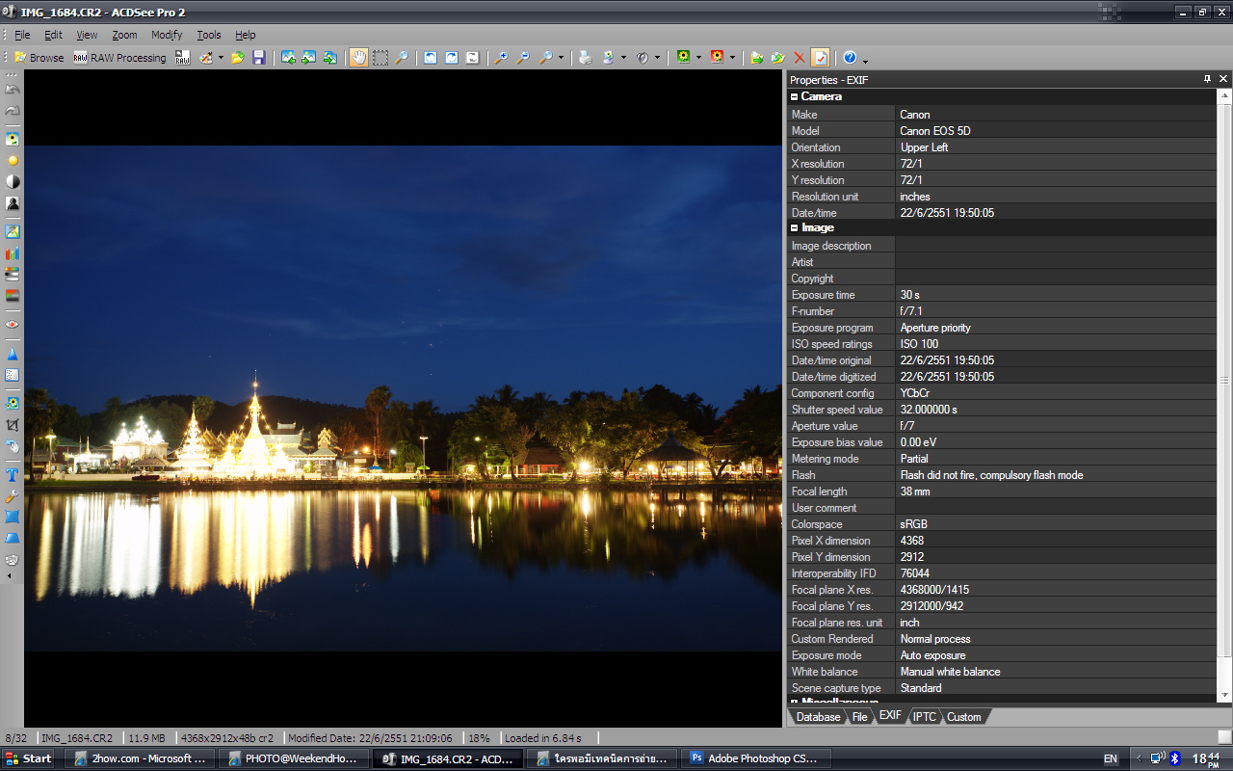The width and height of the screenshot is (1233, 771).
Task: Switch to the IPTC tab
Action: (x=924, y=717)
